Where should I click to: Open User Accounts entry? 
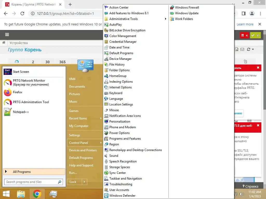point(117,190)
